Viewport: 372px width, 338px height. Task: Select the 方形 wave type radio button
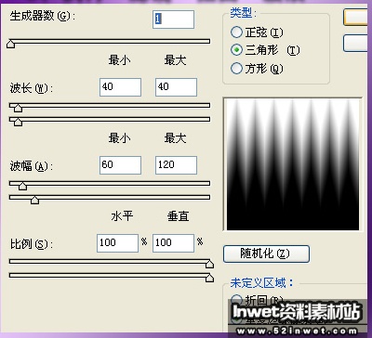(236, 68)
